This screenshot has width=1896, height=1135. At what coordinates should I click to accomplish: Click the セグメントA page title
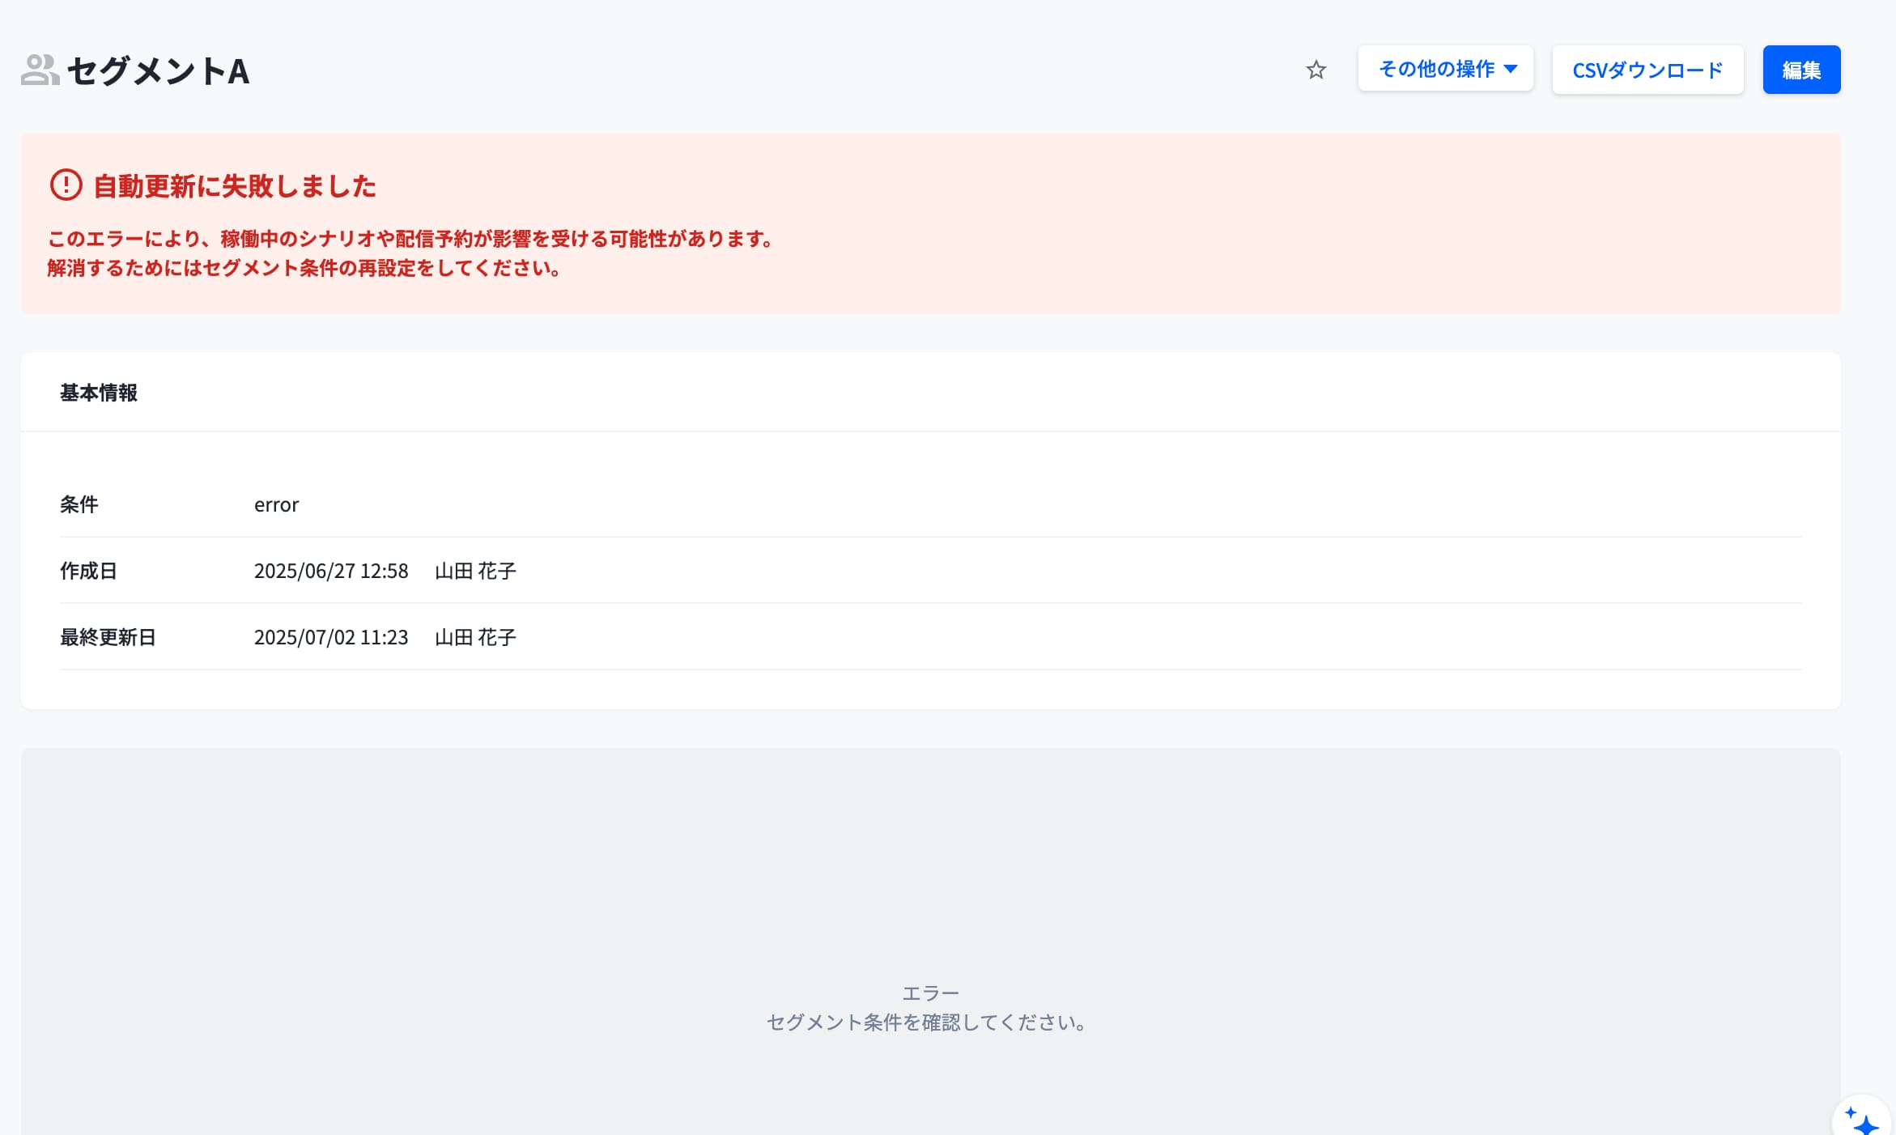click(158, 70)
